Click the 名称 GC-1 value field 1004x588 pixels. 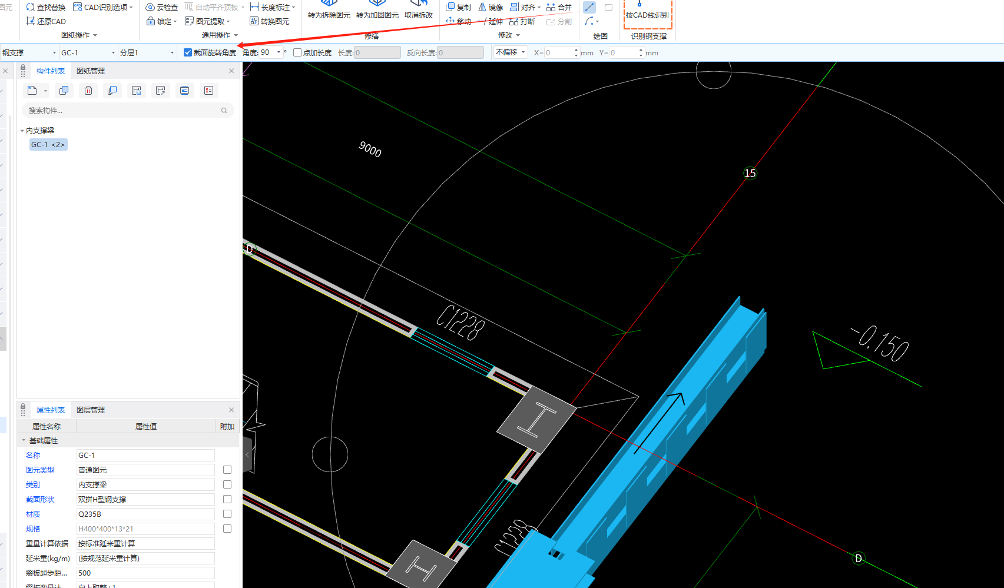(145, 455)
